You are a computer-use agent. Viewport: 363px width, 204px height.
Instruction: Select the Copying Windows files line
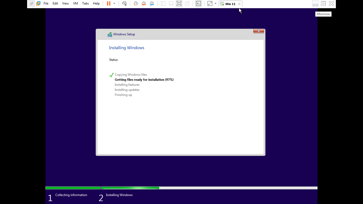[131, 75]
